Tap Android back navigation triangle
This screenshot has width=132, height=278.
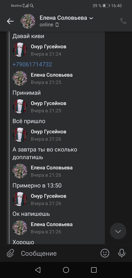tap(38, 270)
